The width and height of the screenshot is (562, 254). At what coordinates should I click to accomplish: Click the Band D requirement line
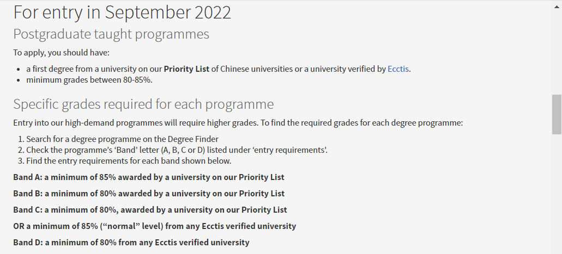[131, 243]
